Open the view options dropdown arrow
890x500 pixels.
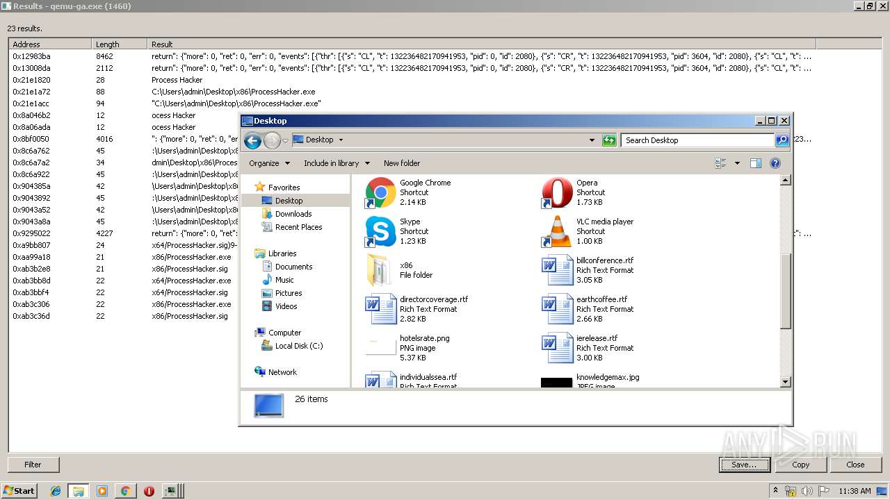click(737, 163)
